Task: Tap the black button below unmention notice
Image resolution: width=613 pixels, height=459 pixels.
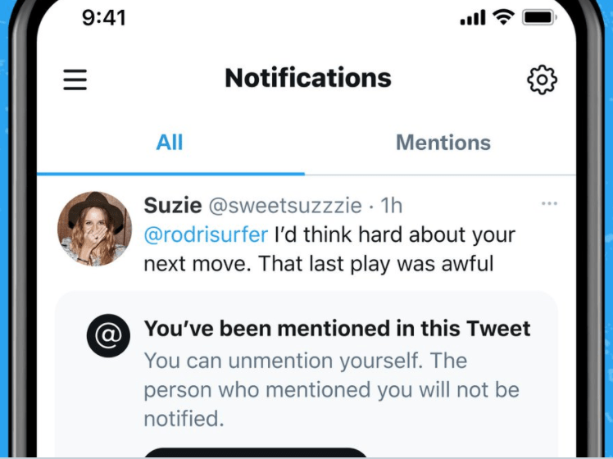Action: pos(256,452)
